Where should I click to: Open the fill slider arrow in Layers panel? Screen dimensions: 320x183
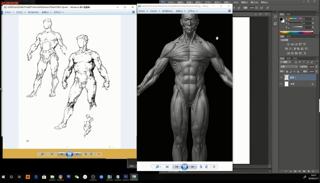[x=317, y=72]
